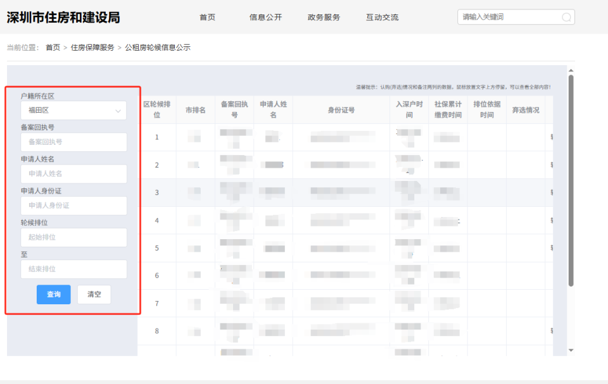
Task: Click the table's 申请人姓名 column header
Action: point(274,110)
